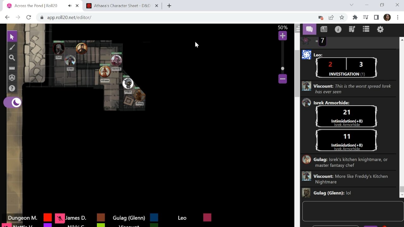Choose the ruler Measure tool
404x227 pixels.
[12, 68]
